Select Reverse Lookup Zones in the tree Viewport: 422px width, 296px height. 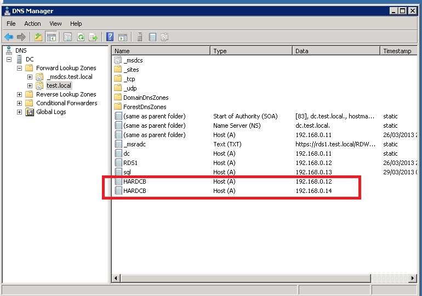66,94
